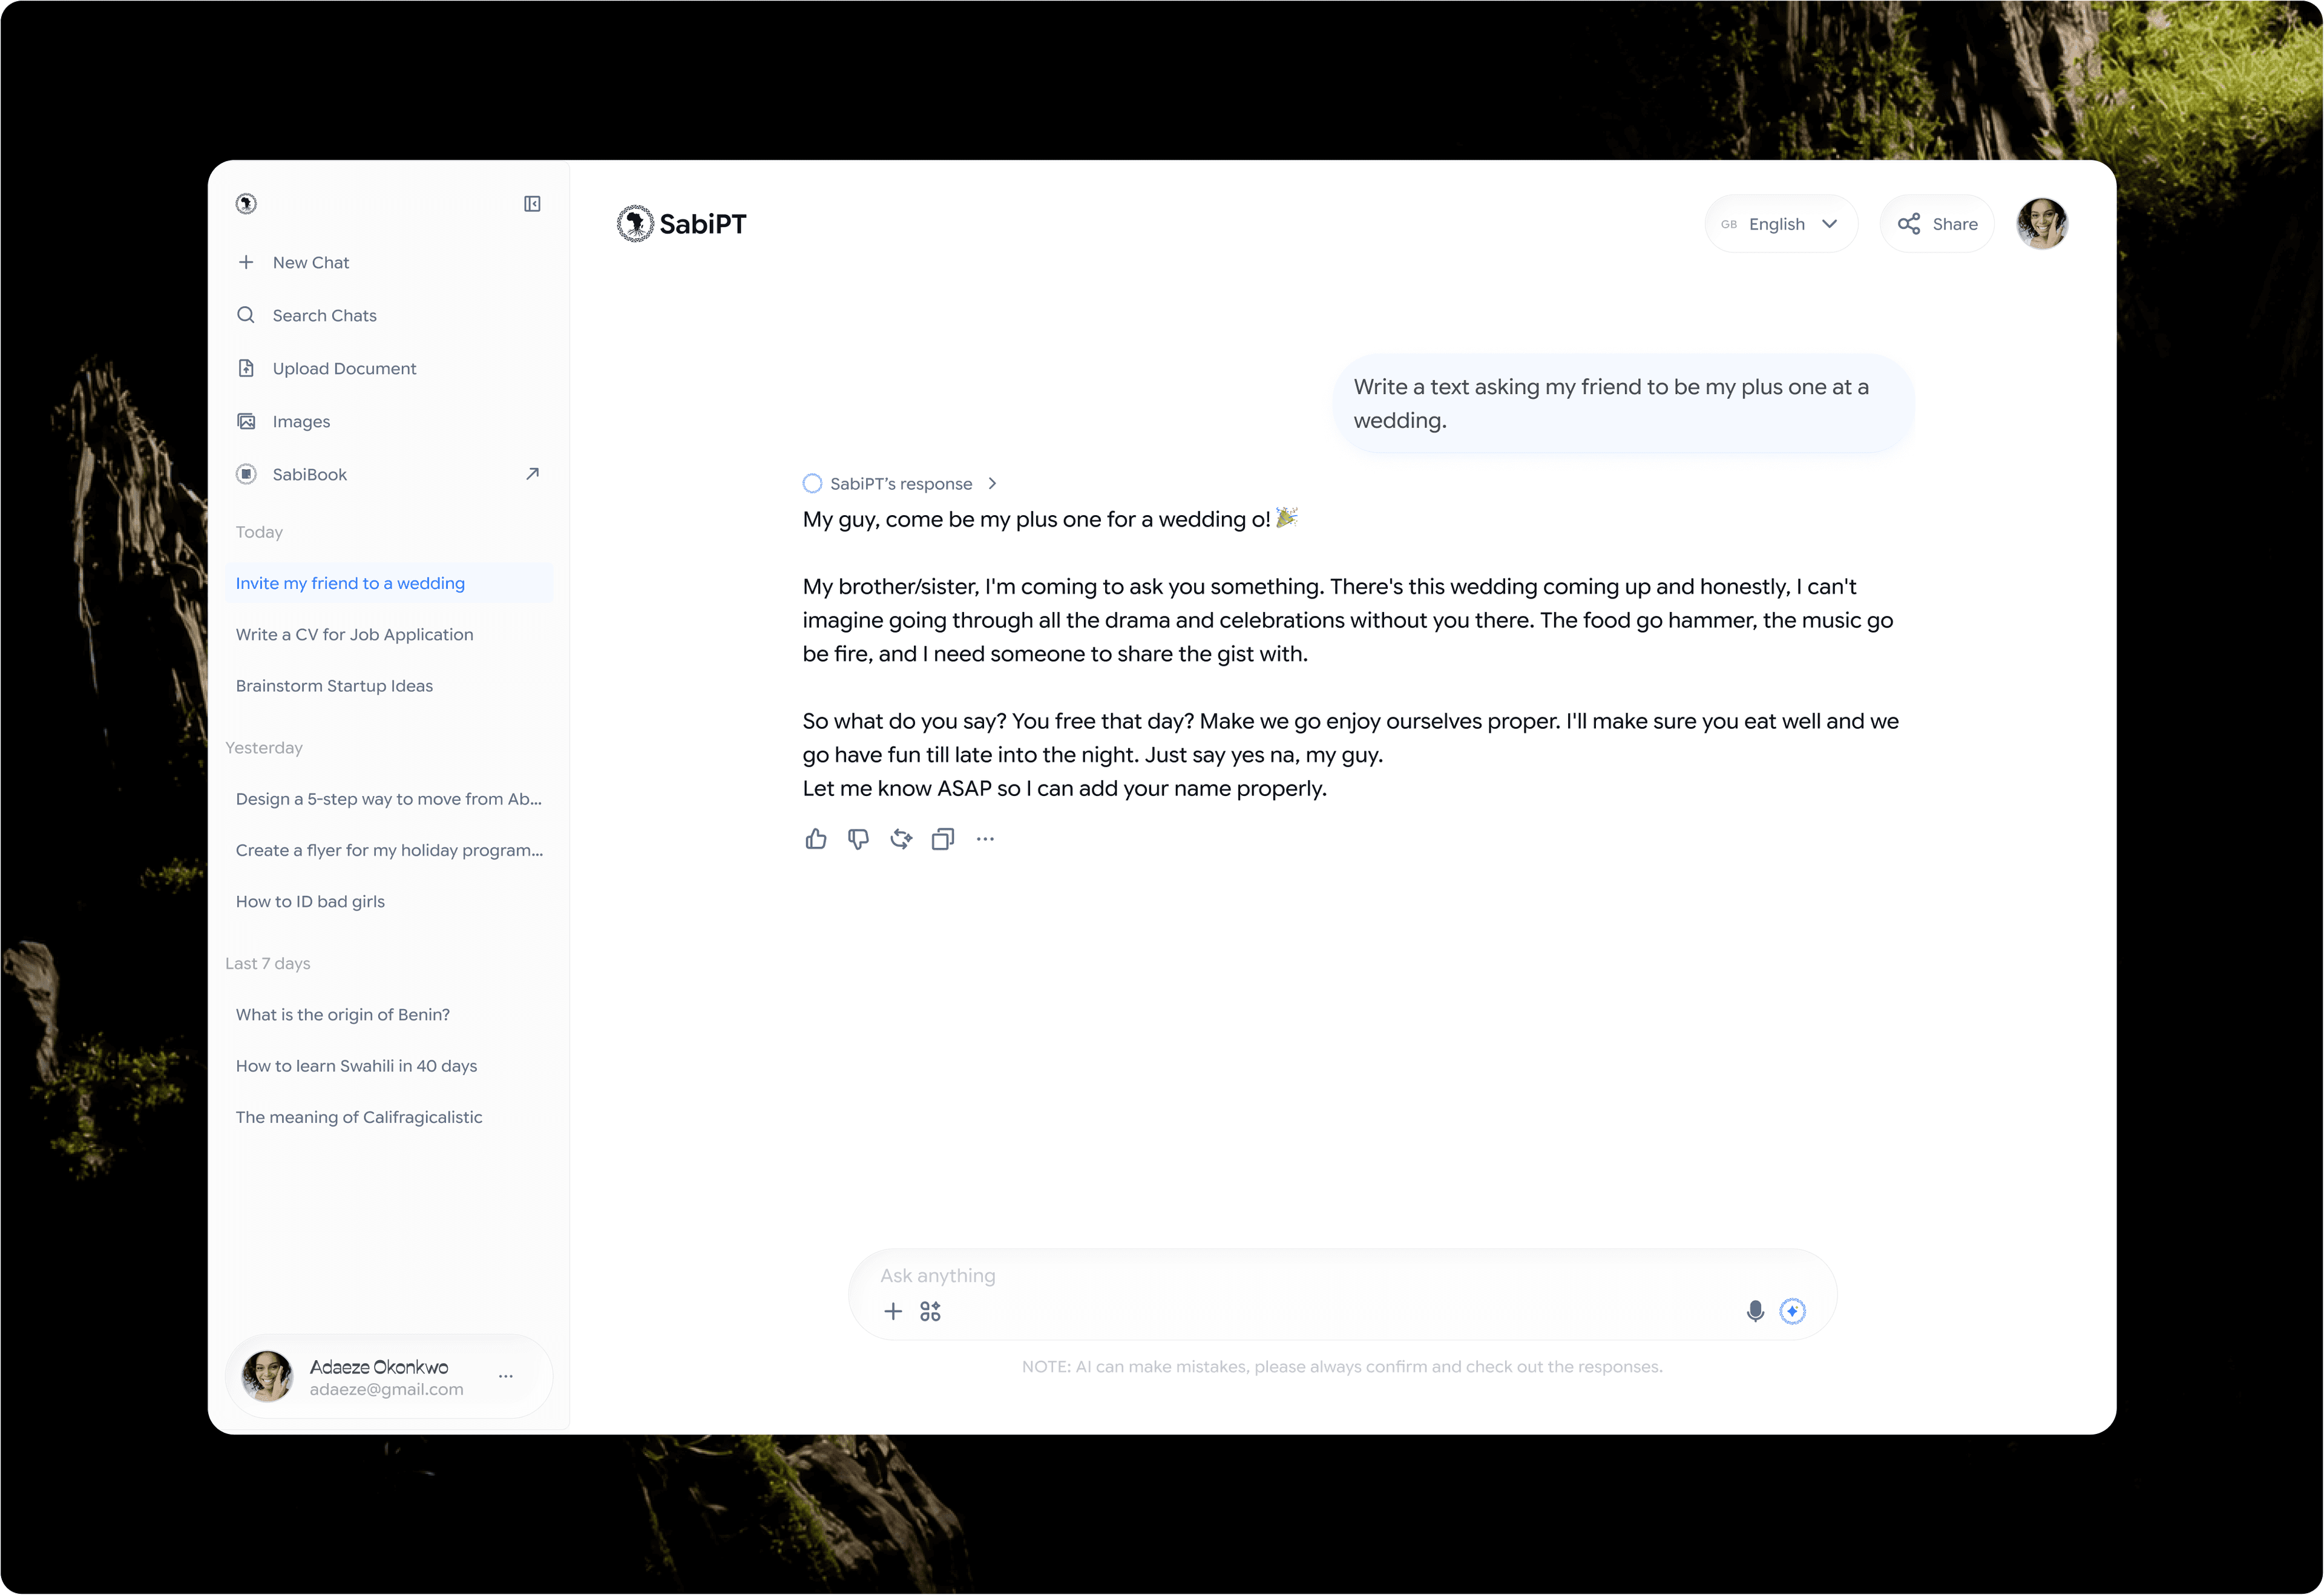Expand SabiPT's response chevron
Screen dimensions: 2324x1595
(992, 484)
